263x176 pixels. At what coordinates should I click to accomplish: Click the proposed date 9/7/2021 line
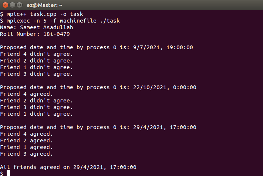[97, 47]
